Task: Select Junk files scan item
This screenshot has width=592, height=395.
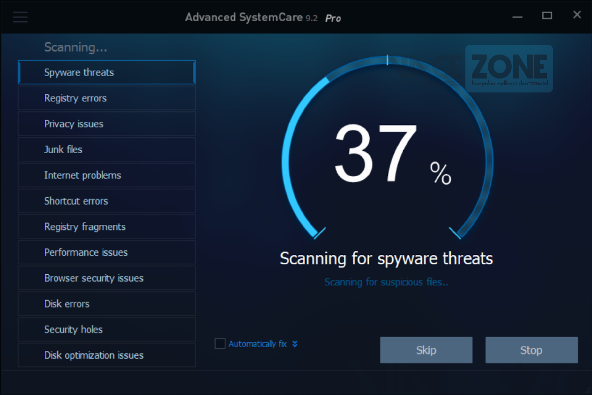Action: [107, 150]
